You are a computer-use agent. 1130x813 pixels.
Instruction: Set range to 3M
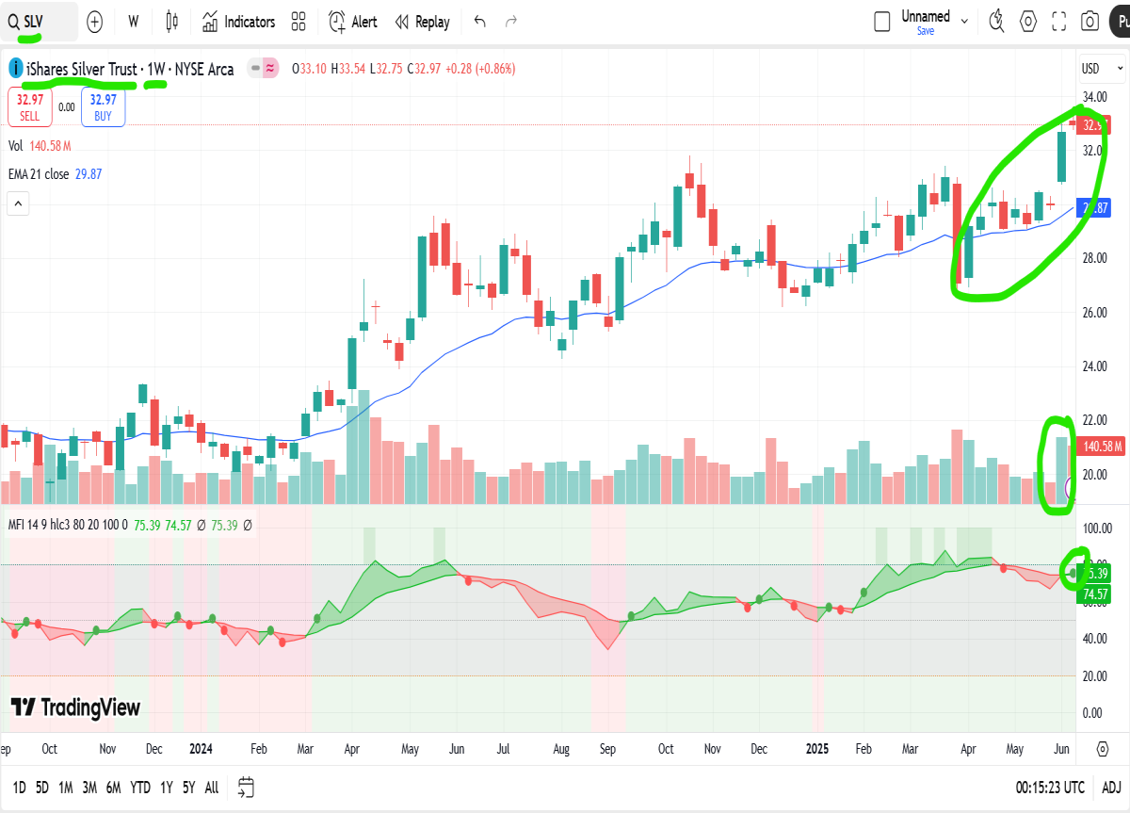coord(89,787)
